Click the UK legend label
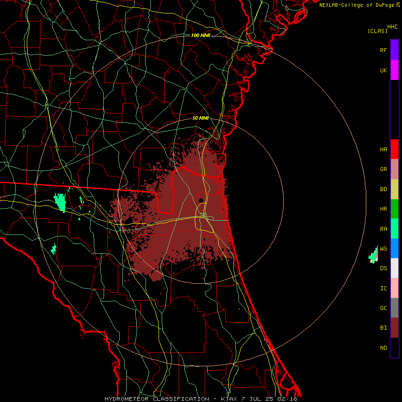 383,70
